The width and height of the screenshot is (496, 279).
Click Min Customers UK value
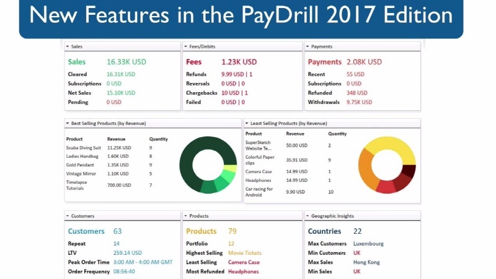357,253
